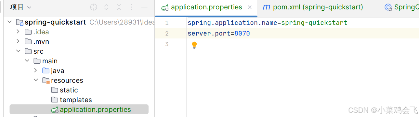The width and height of the screenshot is (419, 117).
Task: Hide the project panel with the minimize icon
Action: (x=144, y=7)
